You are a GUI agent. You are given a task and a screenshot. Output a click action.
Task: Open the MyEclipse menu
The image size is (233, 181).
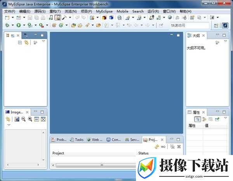coord(104,11)
